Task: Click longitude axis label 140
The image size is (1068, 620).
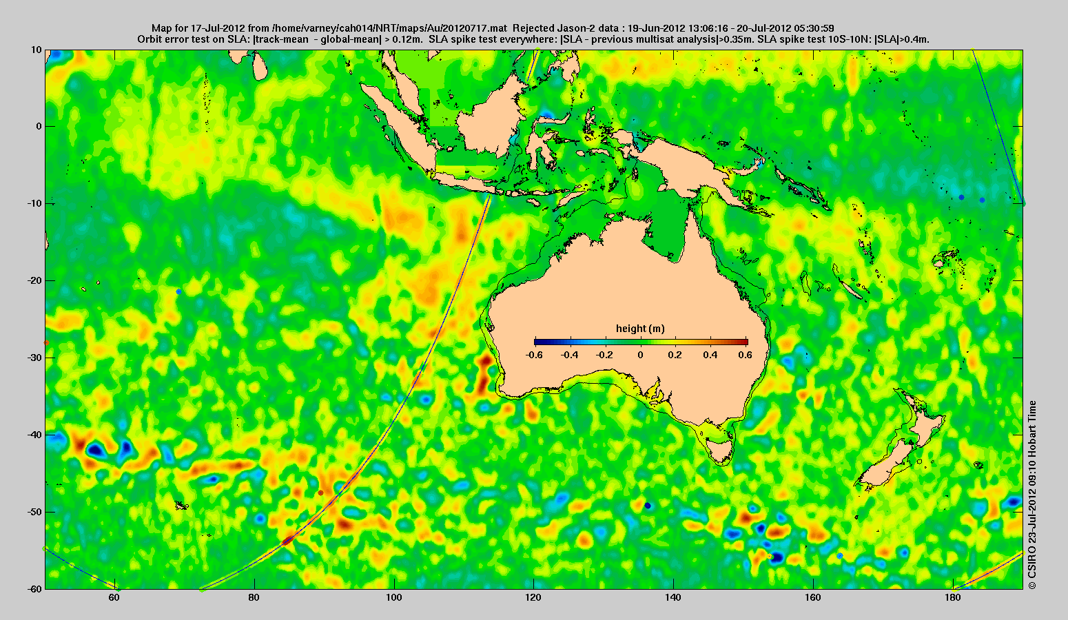Action: coord(674,598)
